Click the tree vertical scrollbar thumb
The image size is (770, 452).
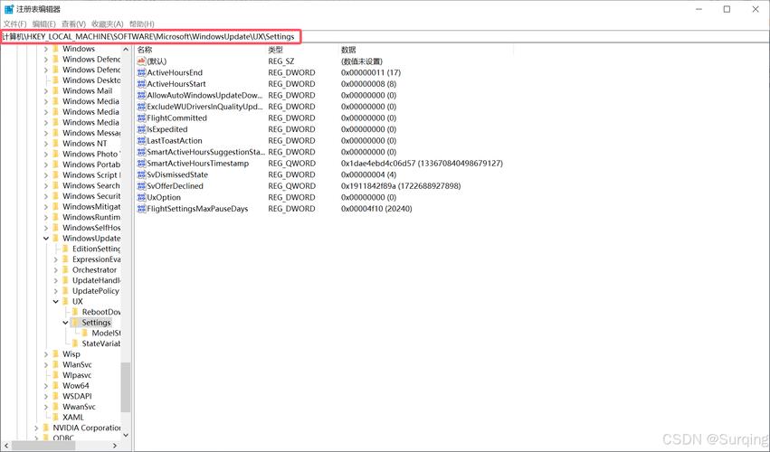pyautogui.click(x=126, y=387)
